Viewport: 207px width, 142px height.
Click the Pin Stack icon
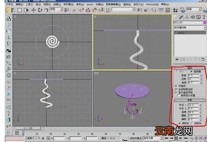pos(177,59)
